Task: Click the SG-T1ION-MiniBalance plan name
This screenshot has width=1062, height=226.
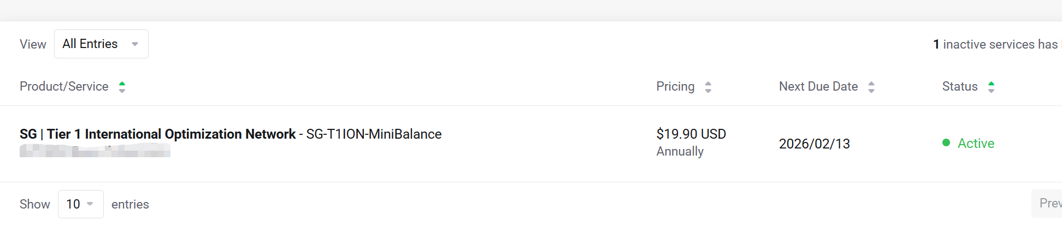Action: pos(374,134)
